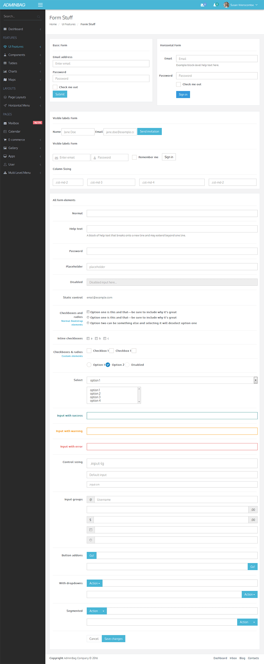264x664 pixels.
Task: Go to Home breadcrumb link
Action: point(53,24)
